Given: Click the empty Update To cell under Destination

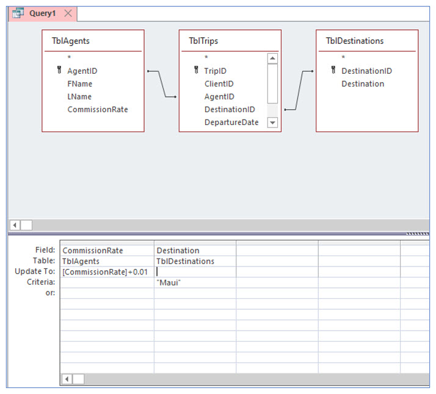Looking at the screenshot, I should click(x=195, y=272).
